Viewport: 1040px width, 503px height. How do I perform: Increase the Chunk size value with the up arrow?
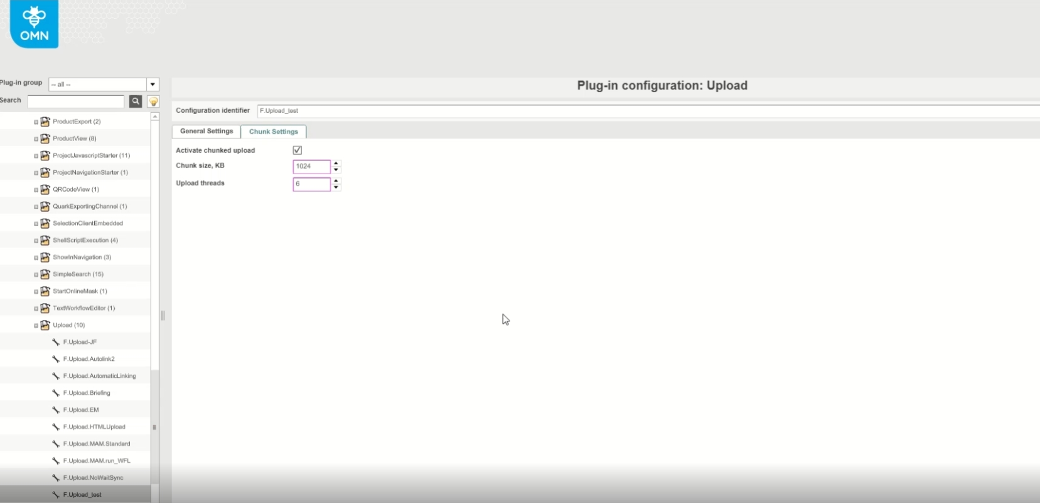click(x=336, y=163)
